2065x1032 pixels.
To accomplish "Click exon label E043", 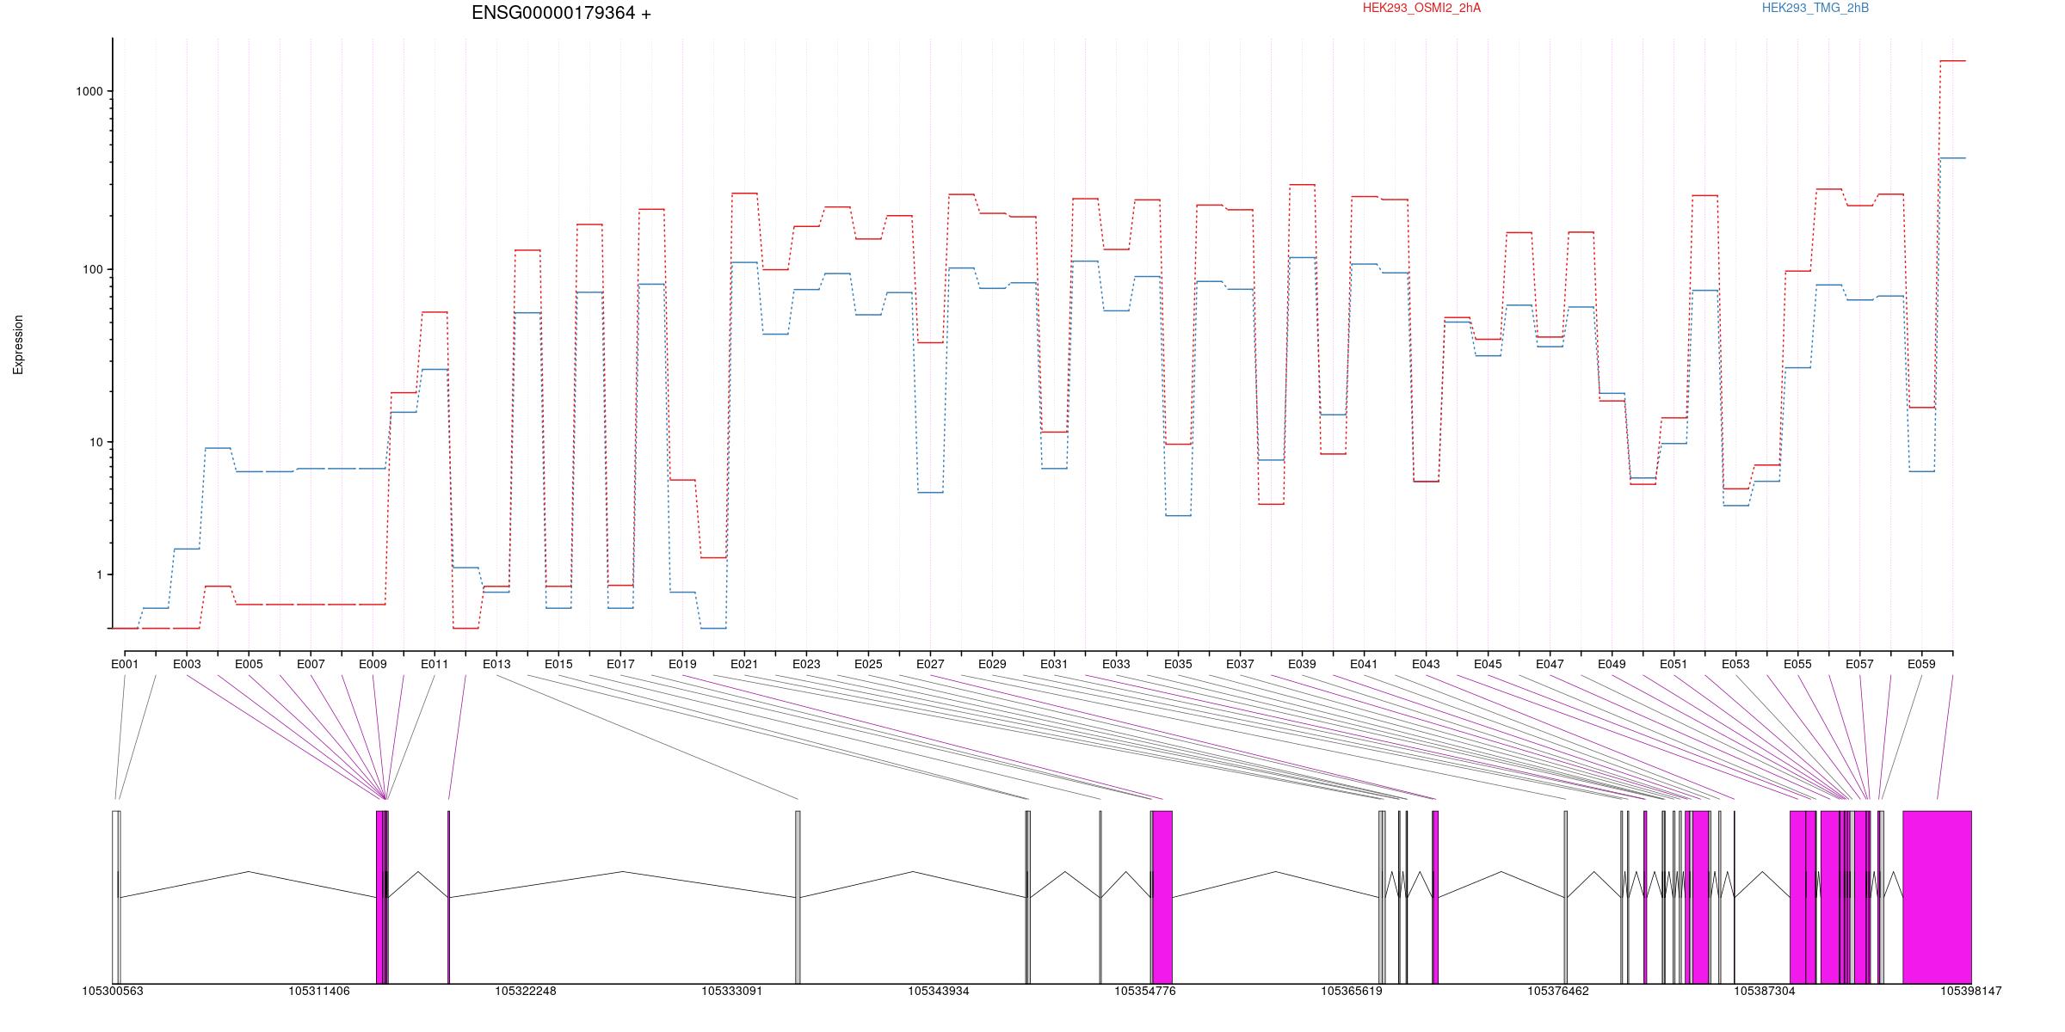I will (x=1426, y=664).
